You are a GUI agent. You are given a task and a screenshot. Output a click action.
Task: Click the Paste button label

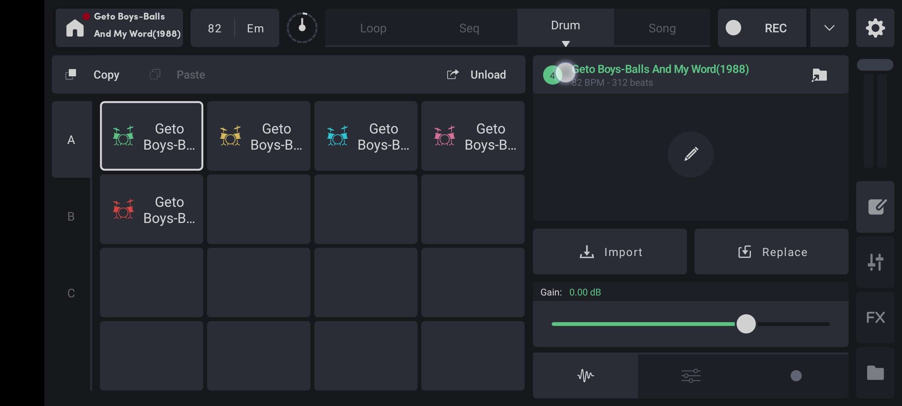(191, 75)
